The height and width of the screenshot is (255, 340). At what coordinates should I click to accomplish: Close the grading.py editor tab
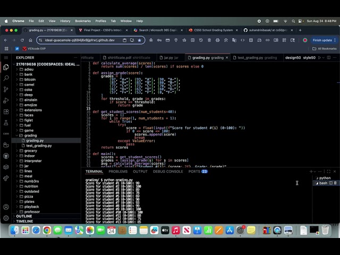coord(227,58)
